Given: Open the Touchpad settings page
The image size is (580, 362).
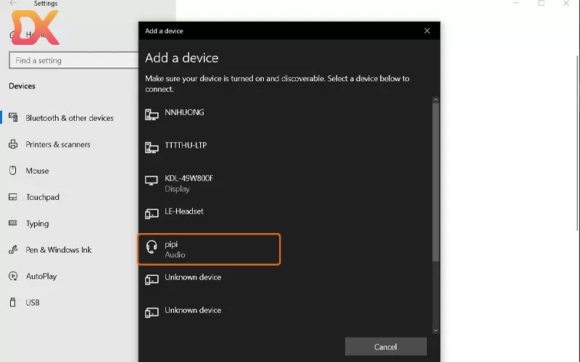Looking at the screenshot, I should pyautogui.click(x=42, y=197).
